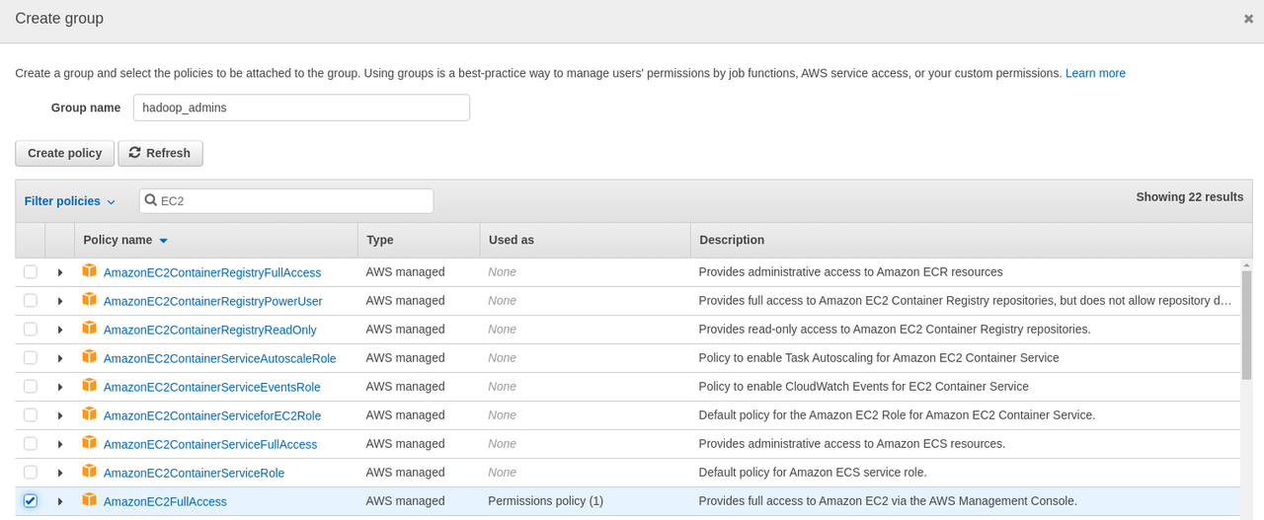Open the AmazonEC2ContainerServiceAutoscaleRole policy link
Screen dimensions: 1264x520
coord(220,358)
